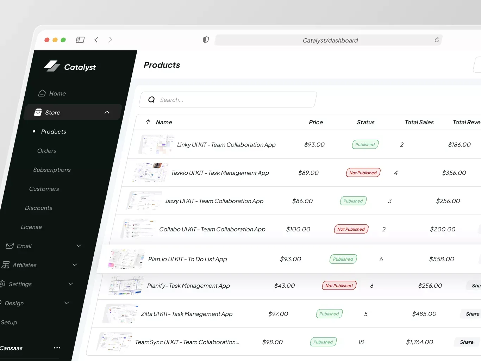The image size is (481, 361).
Task: Select 'Jazzy UI KIT - Team Collaboration App'
Action: [214, 201]
